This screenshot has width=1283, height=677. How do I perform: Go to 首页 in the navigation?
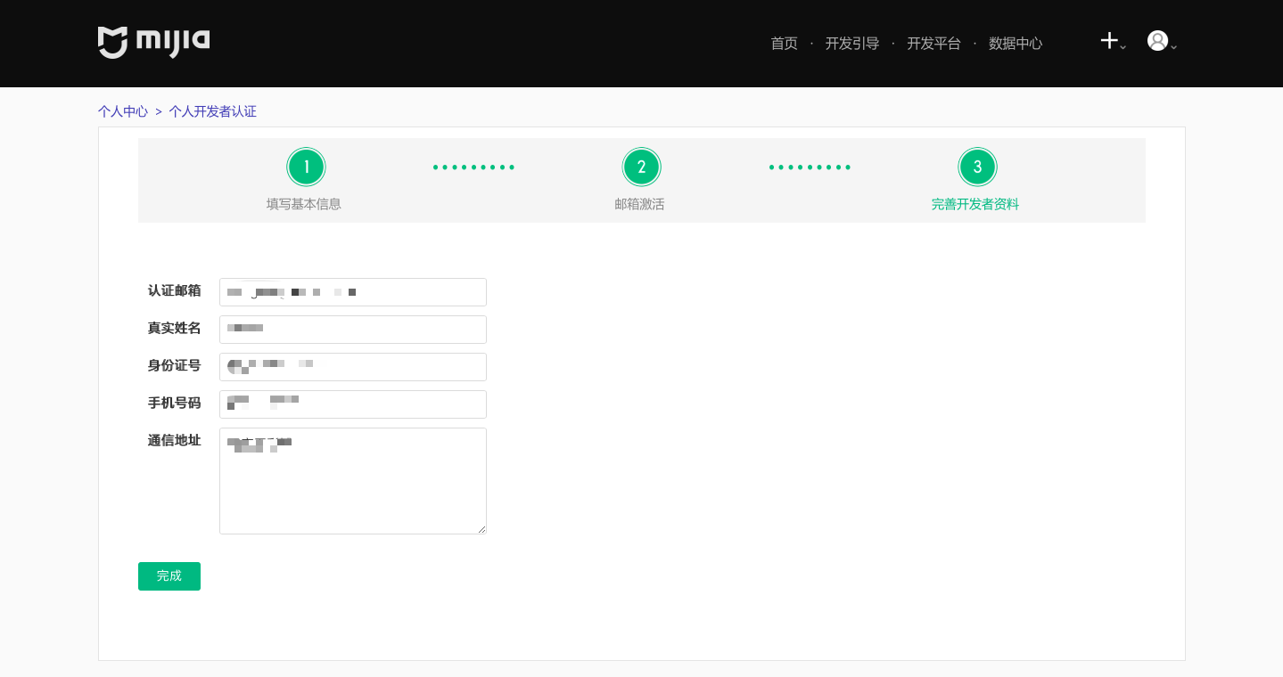(x=784, y=44)
